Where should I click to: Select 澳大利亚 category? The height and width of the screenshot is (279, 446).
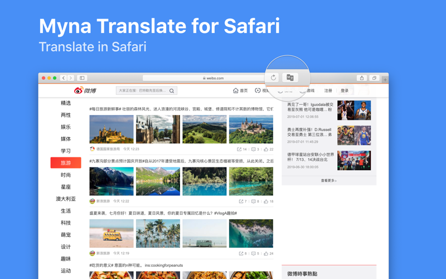pyautogui.click(x=66, y=199)
